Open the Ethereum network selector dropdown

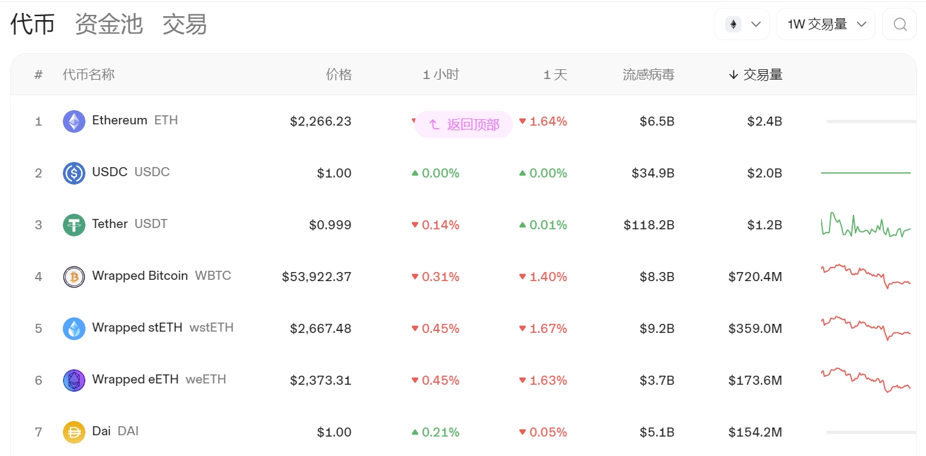point(741,24)
